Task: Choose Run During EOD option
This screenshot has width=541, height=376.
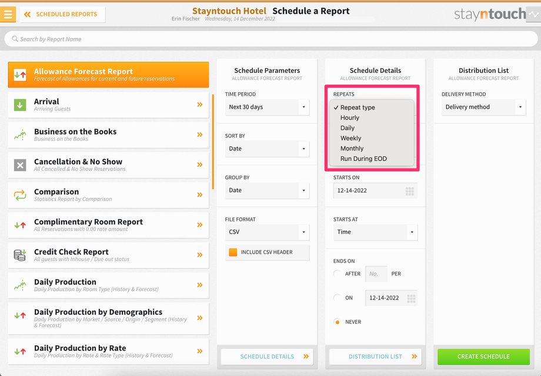Action: click(x=372, y=159)
